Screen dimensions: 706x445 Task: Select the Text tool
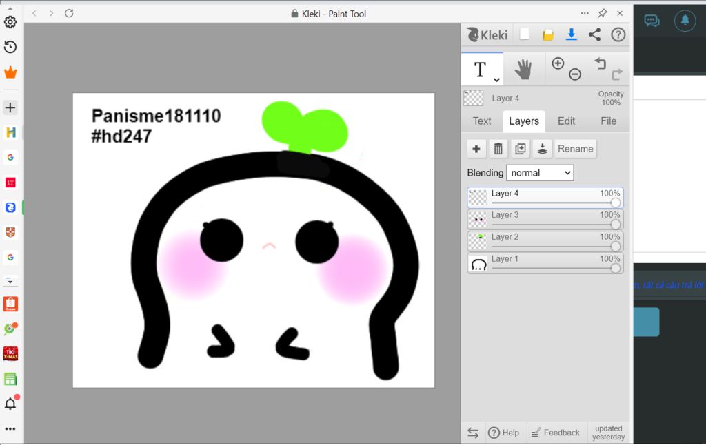(481, 70)
